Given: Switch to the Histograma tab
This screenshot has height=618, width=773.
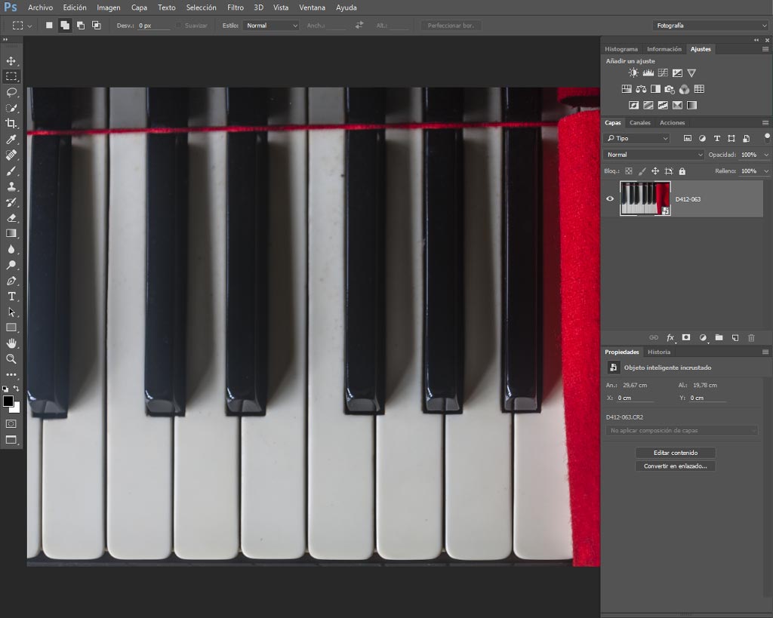Looking at the screenshot, I should point(621,49).
